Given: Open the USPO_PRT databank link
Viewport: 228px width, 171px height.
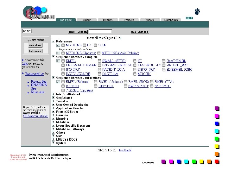Looking at the screenshot, I should coord(146,69).
